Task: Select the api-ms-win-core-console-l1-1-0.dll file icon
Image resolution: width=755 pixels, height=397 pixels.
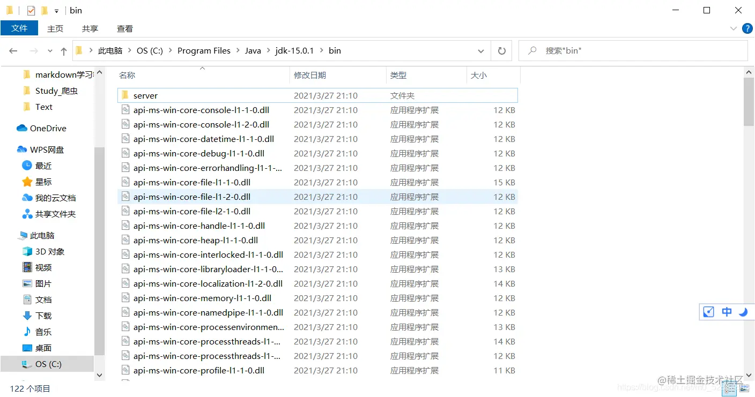Action: coord(125,110)
